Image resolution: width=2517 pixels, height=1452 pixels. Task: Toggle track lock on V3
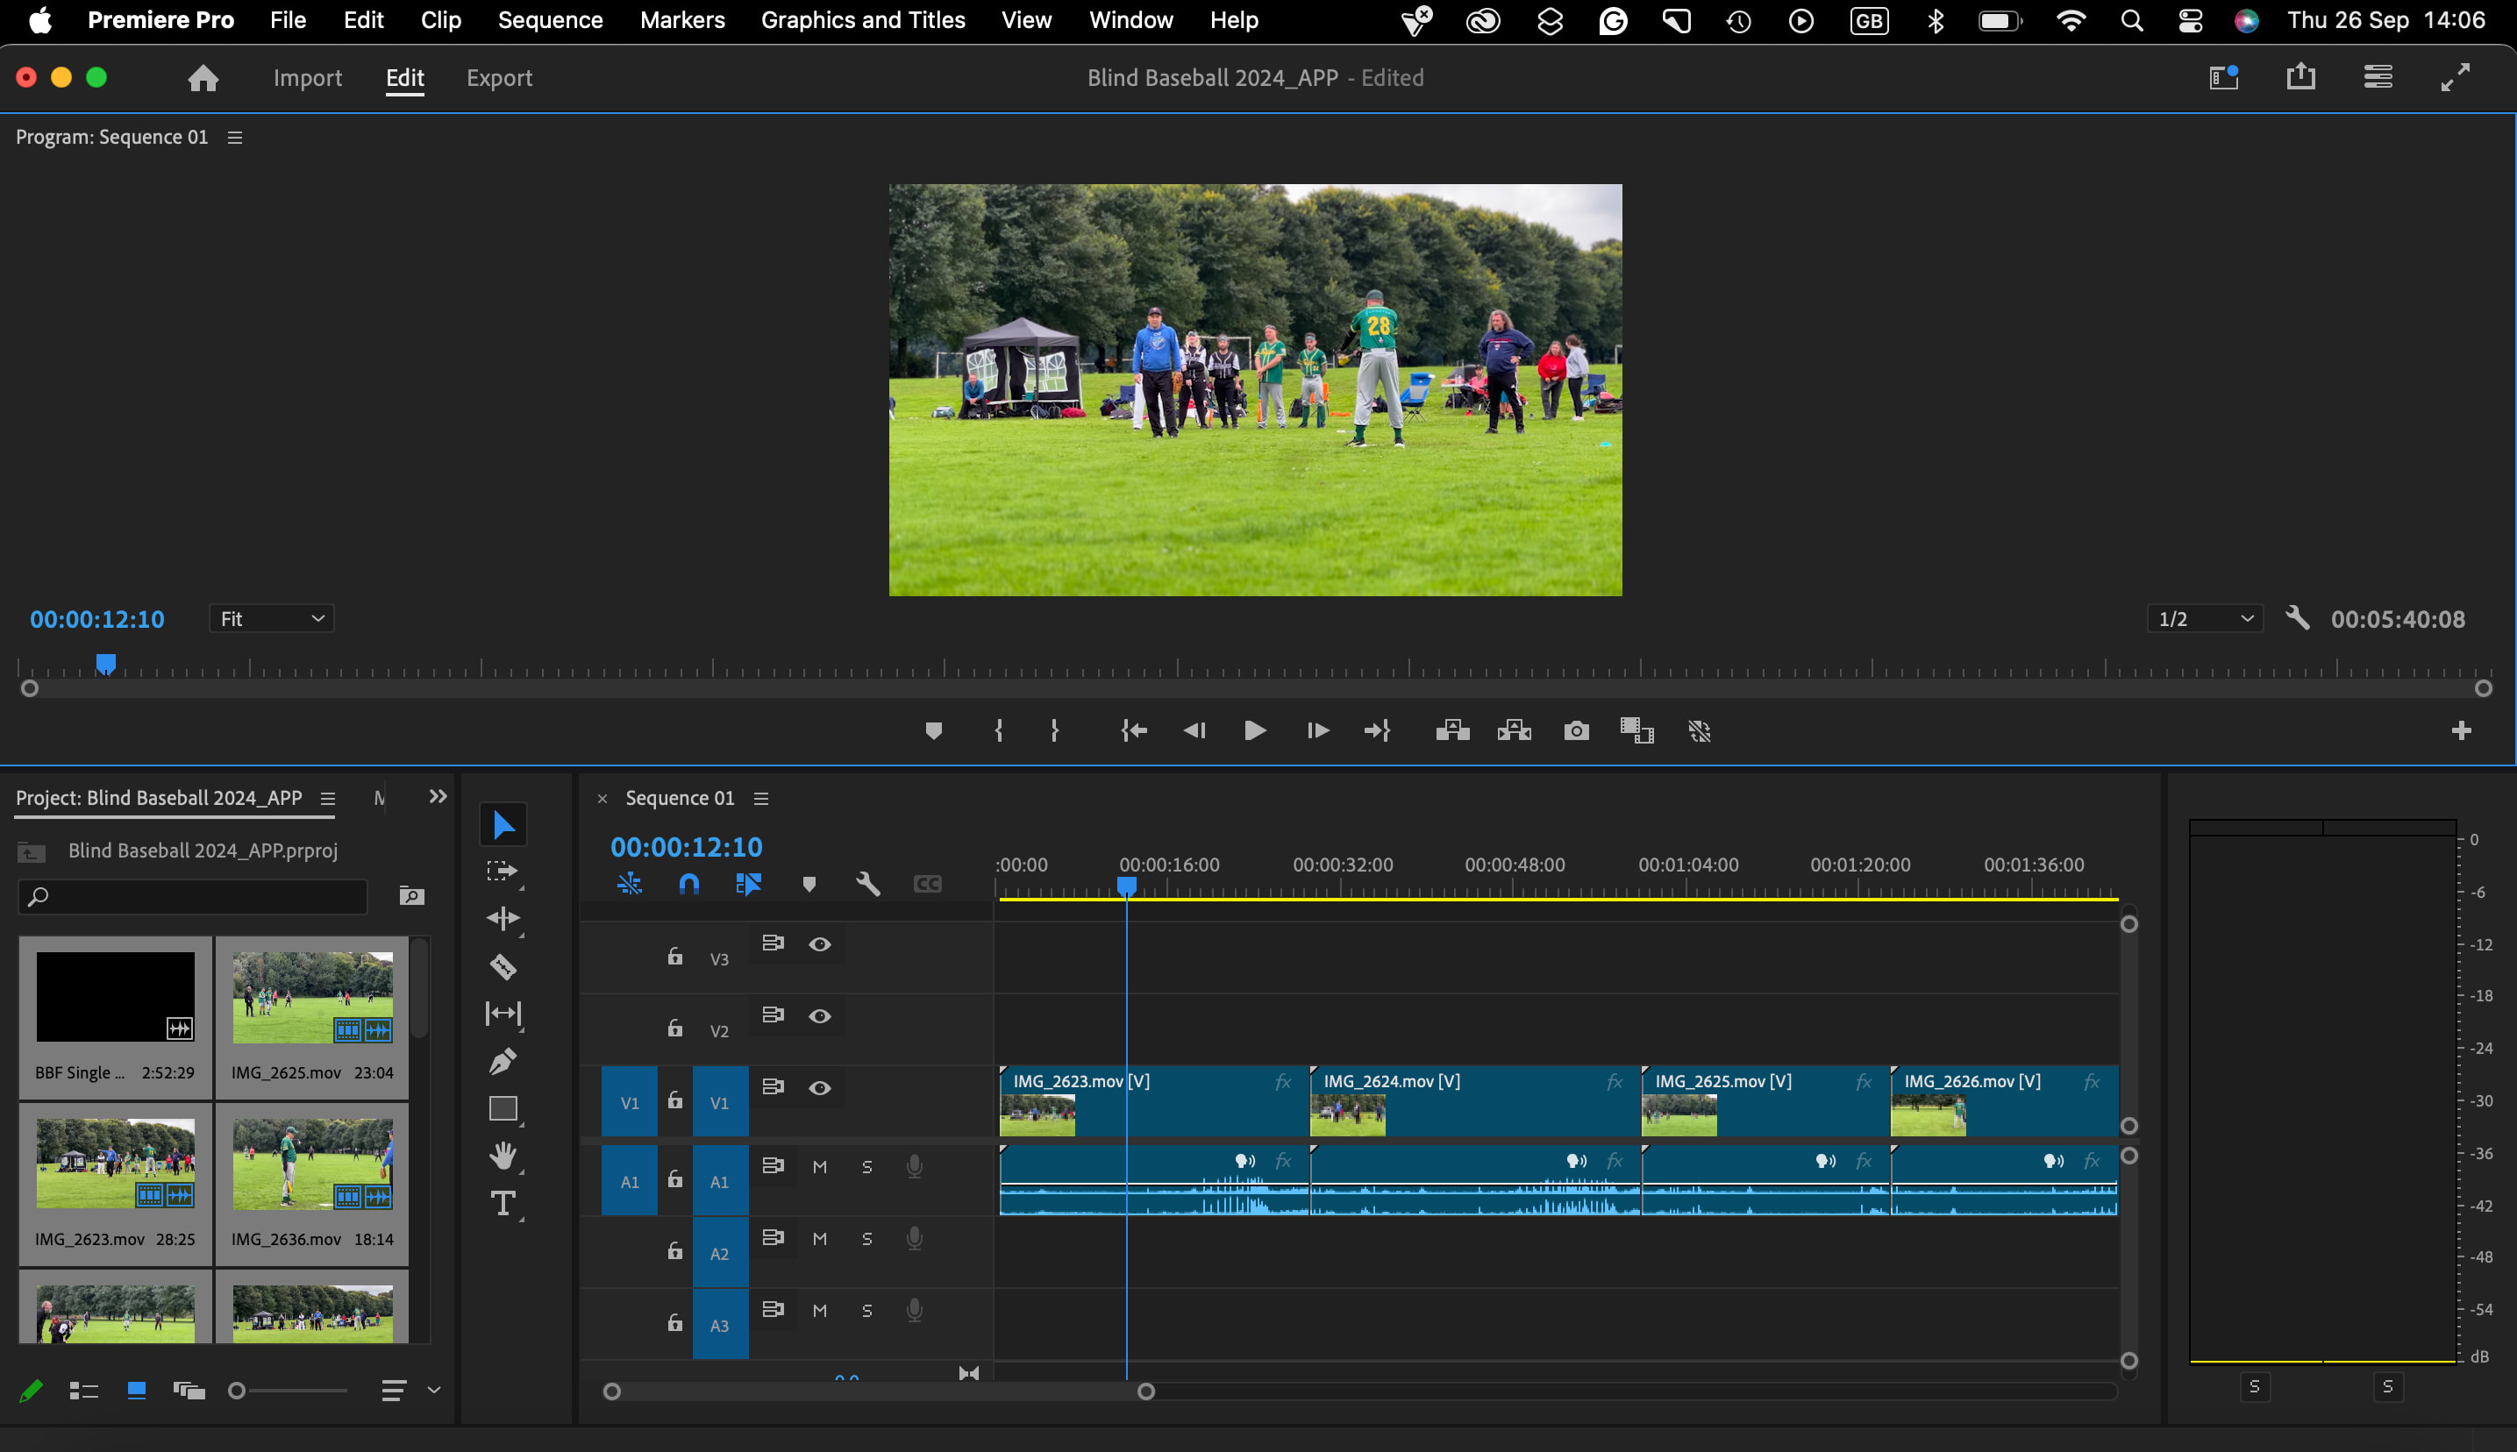point(675,957)
